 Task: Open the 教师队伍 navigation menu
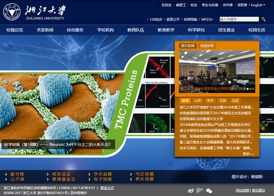point(136,30)
